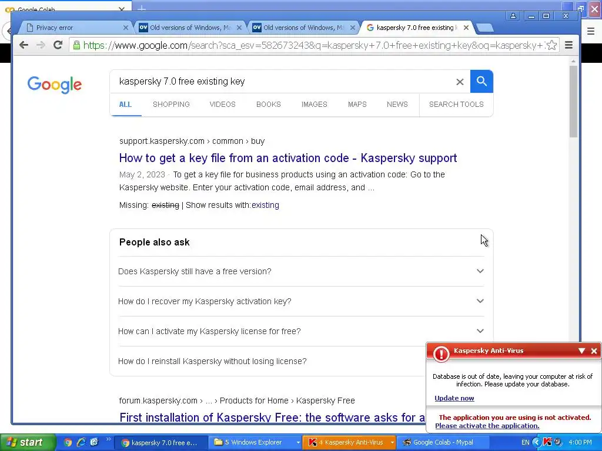The width and height of the screenshot is (602, 451).
Task: Open 'How to get a key file' result
Action: pos(288,158)
